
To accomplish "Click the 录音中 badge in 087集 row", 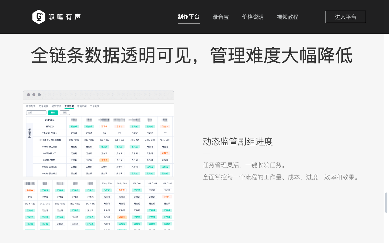I will pyautogui.click(x=165, y=153).
